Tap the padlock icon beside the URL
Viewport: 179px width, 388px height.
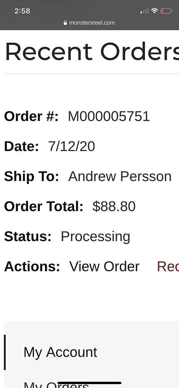click(x=65, y=23)
